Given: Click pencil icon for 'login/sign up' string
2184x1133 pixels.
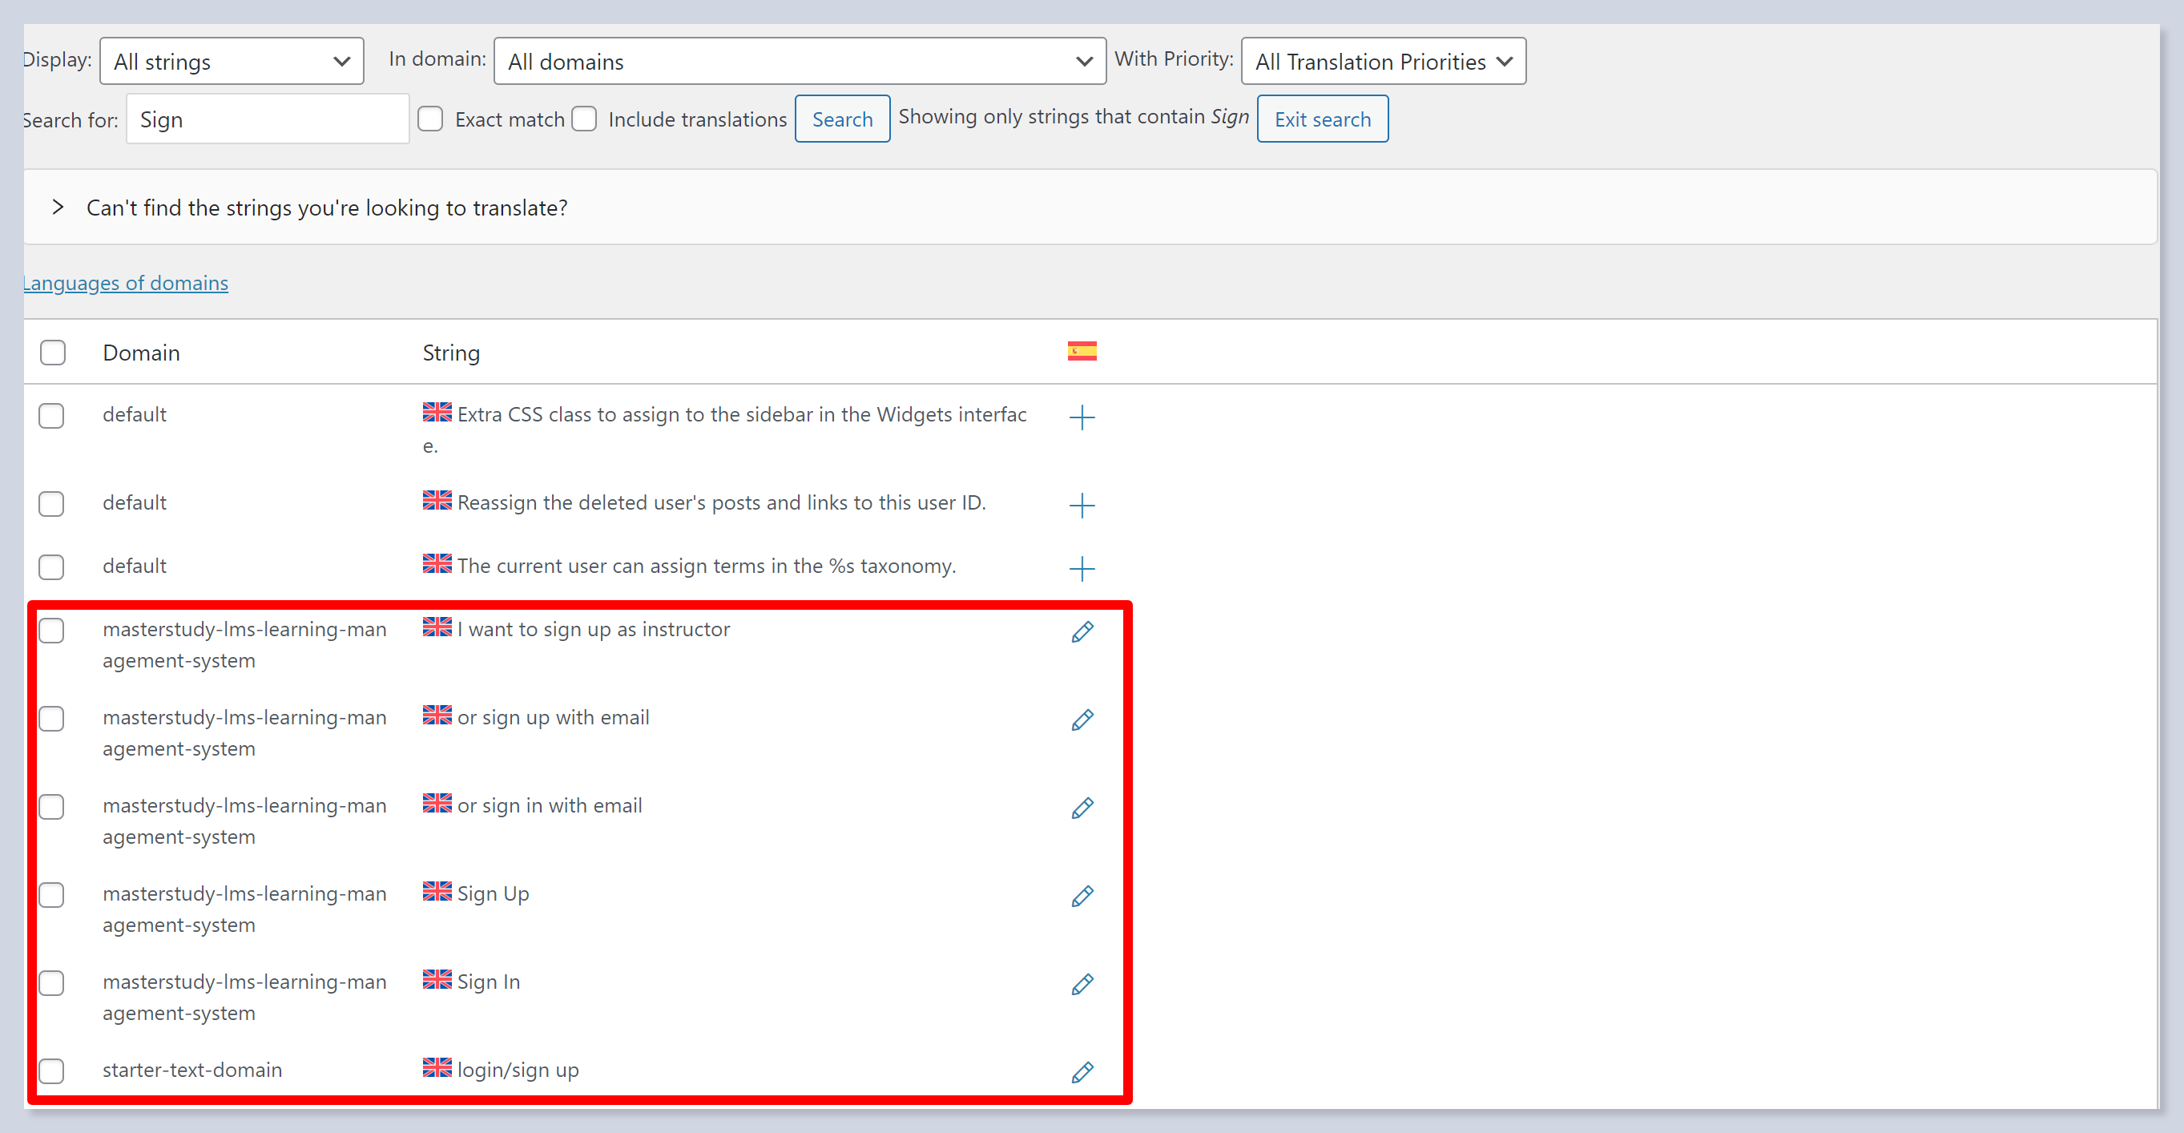Looking at the screenshot, I should (1081, 1073).
